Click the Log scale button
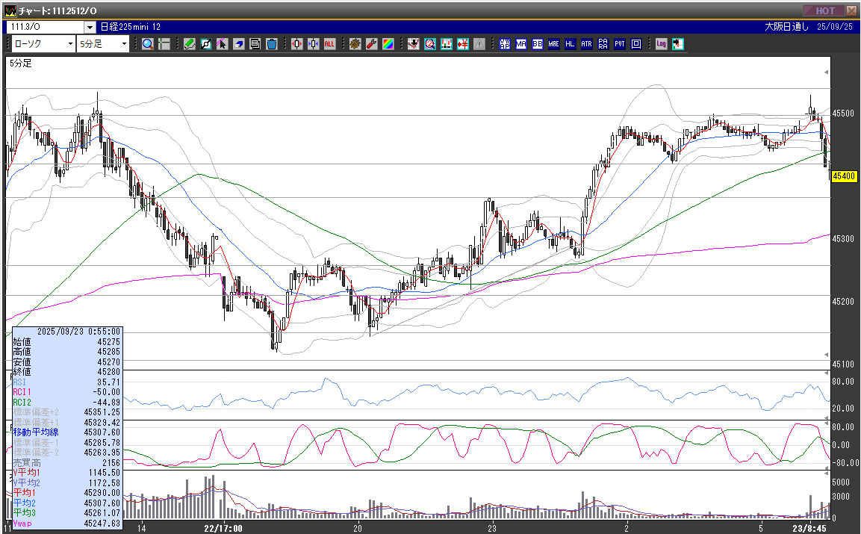The width and height of the screenshot is (861, 534). (x=662, y=44)
